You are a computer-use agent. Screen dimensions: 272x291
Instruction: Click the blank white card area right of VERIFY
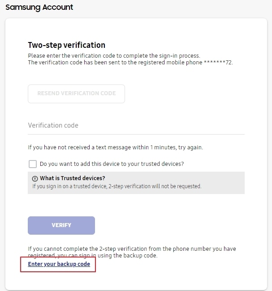(x=169, y=225)
